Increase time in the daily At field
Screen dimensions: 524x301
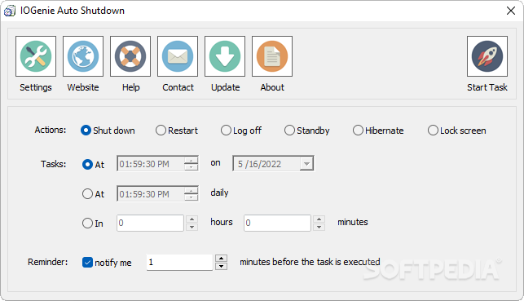tap(192, 190)
